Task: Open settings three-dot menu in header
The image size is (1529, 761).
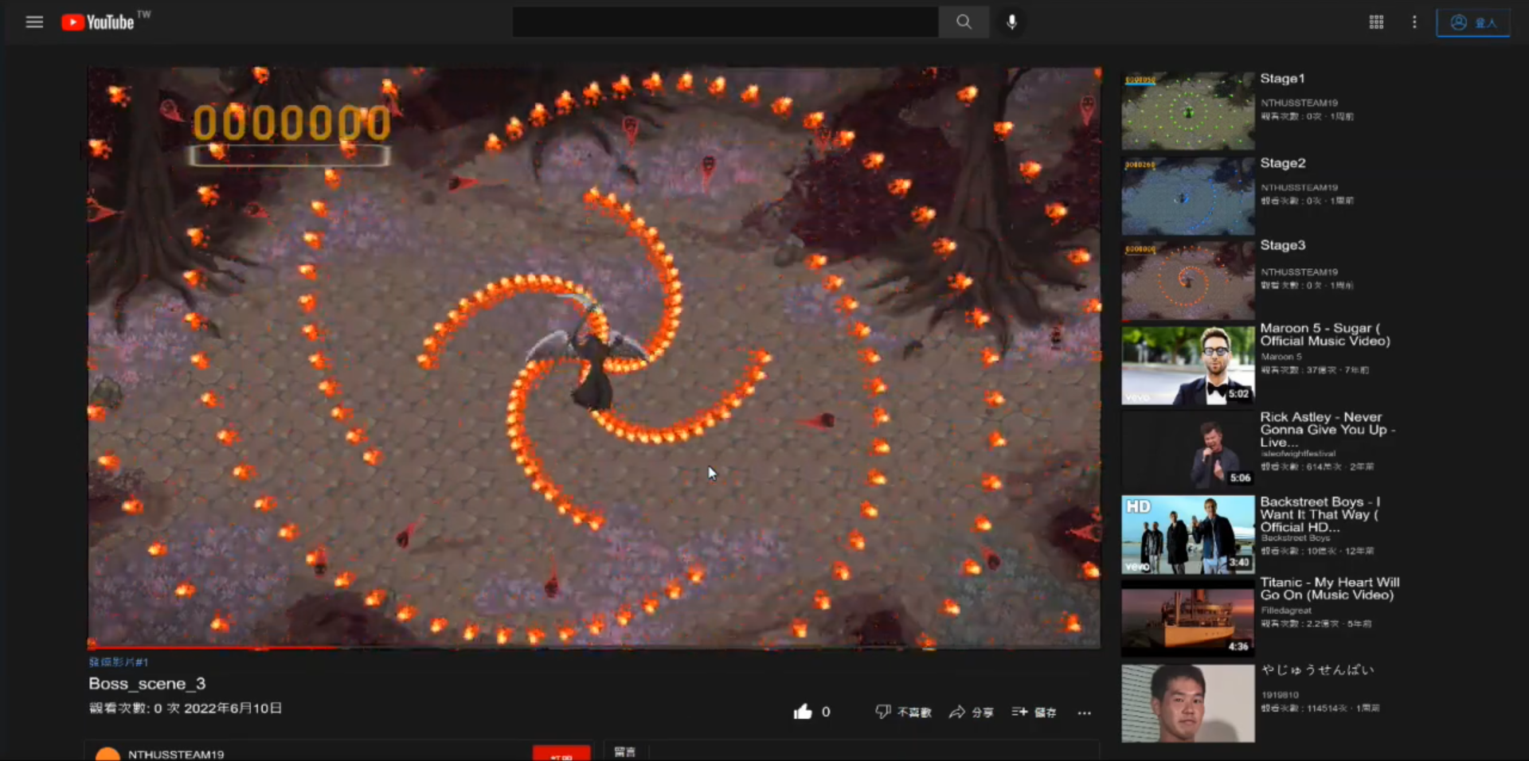Action: click(1414, 22)
